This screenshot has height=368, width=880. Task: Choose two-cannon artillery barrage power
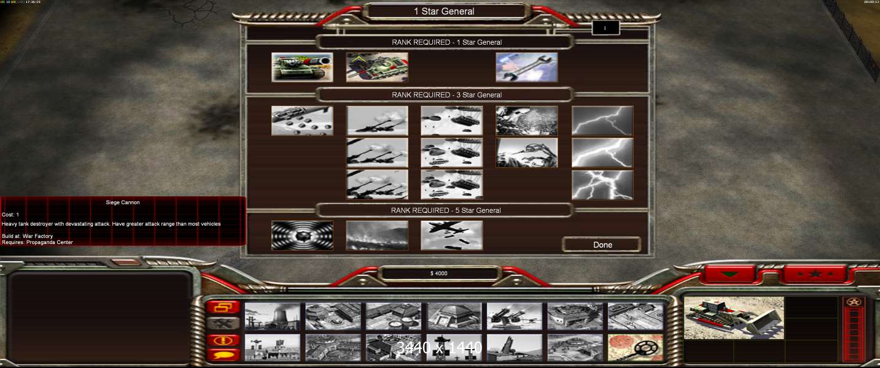pyautogui.click(x=377, y=153)
